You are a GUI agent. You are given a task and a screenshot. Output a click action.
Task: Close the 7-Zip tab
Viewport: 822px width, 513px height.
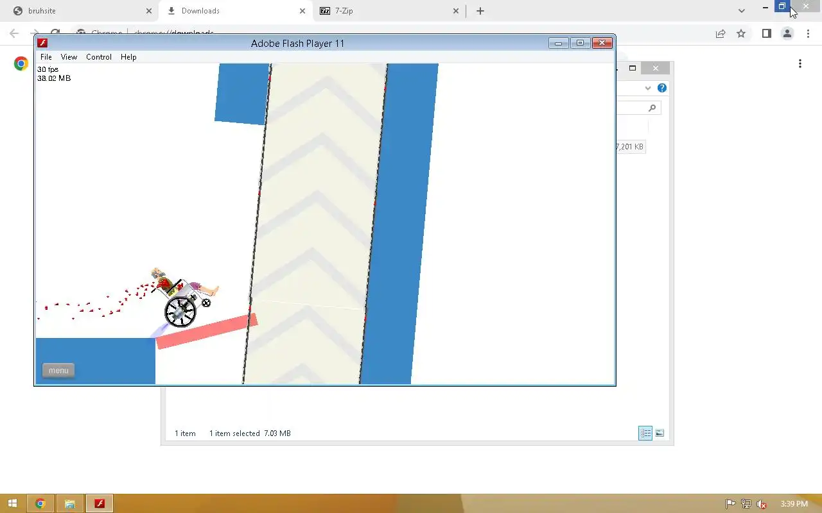pos(456,11)
